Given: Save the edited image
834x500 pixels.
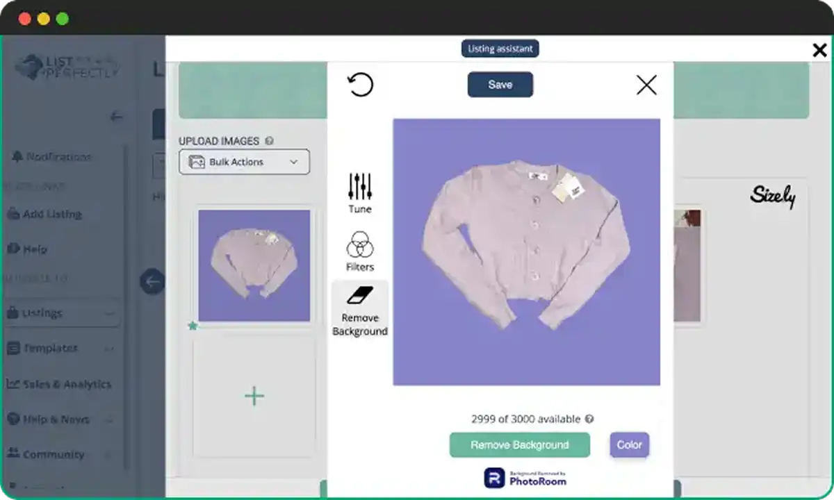Looking at the screenshot, I should click(x=500, y=85).
